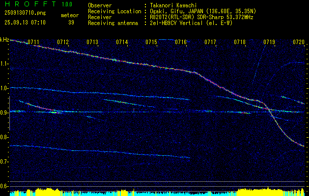Click the meteor count value 39

click(x=71, y=23)
